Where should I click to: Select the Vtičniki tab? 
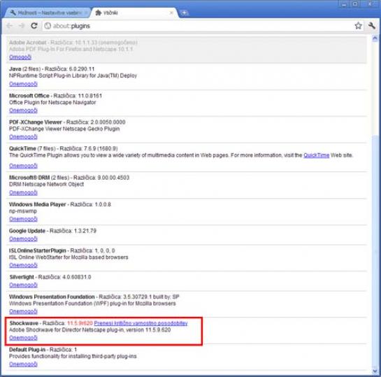pos(134,13)
